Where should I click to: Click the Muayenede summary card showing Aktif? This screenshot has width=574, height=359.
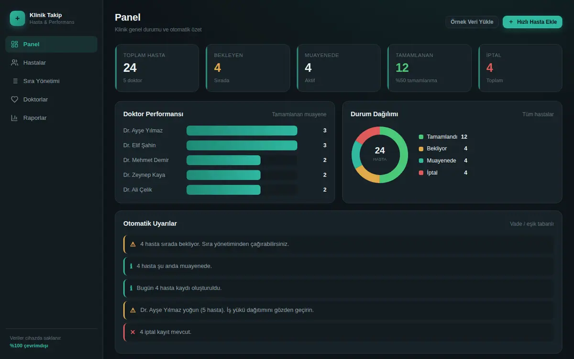tap(339, 68)
